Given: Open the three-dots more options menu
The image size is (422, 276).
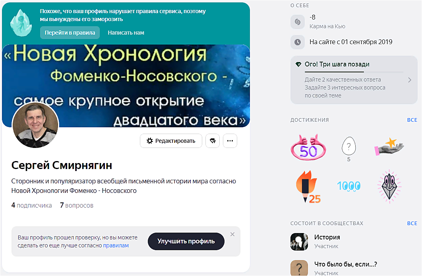Looking at the screenshot, I should click(230, 141).
